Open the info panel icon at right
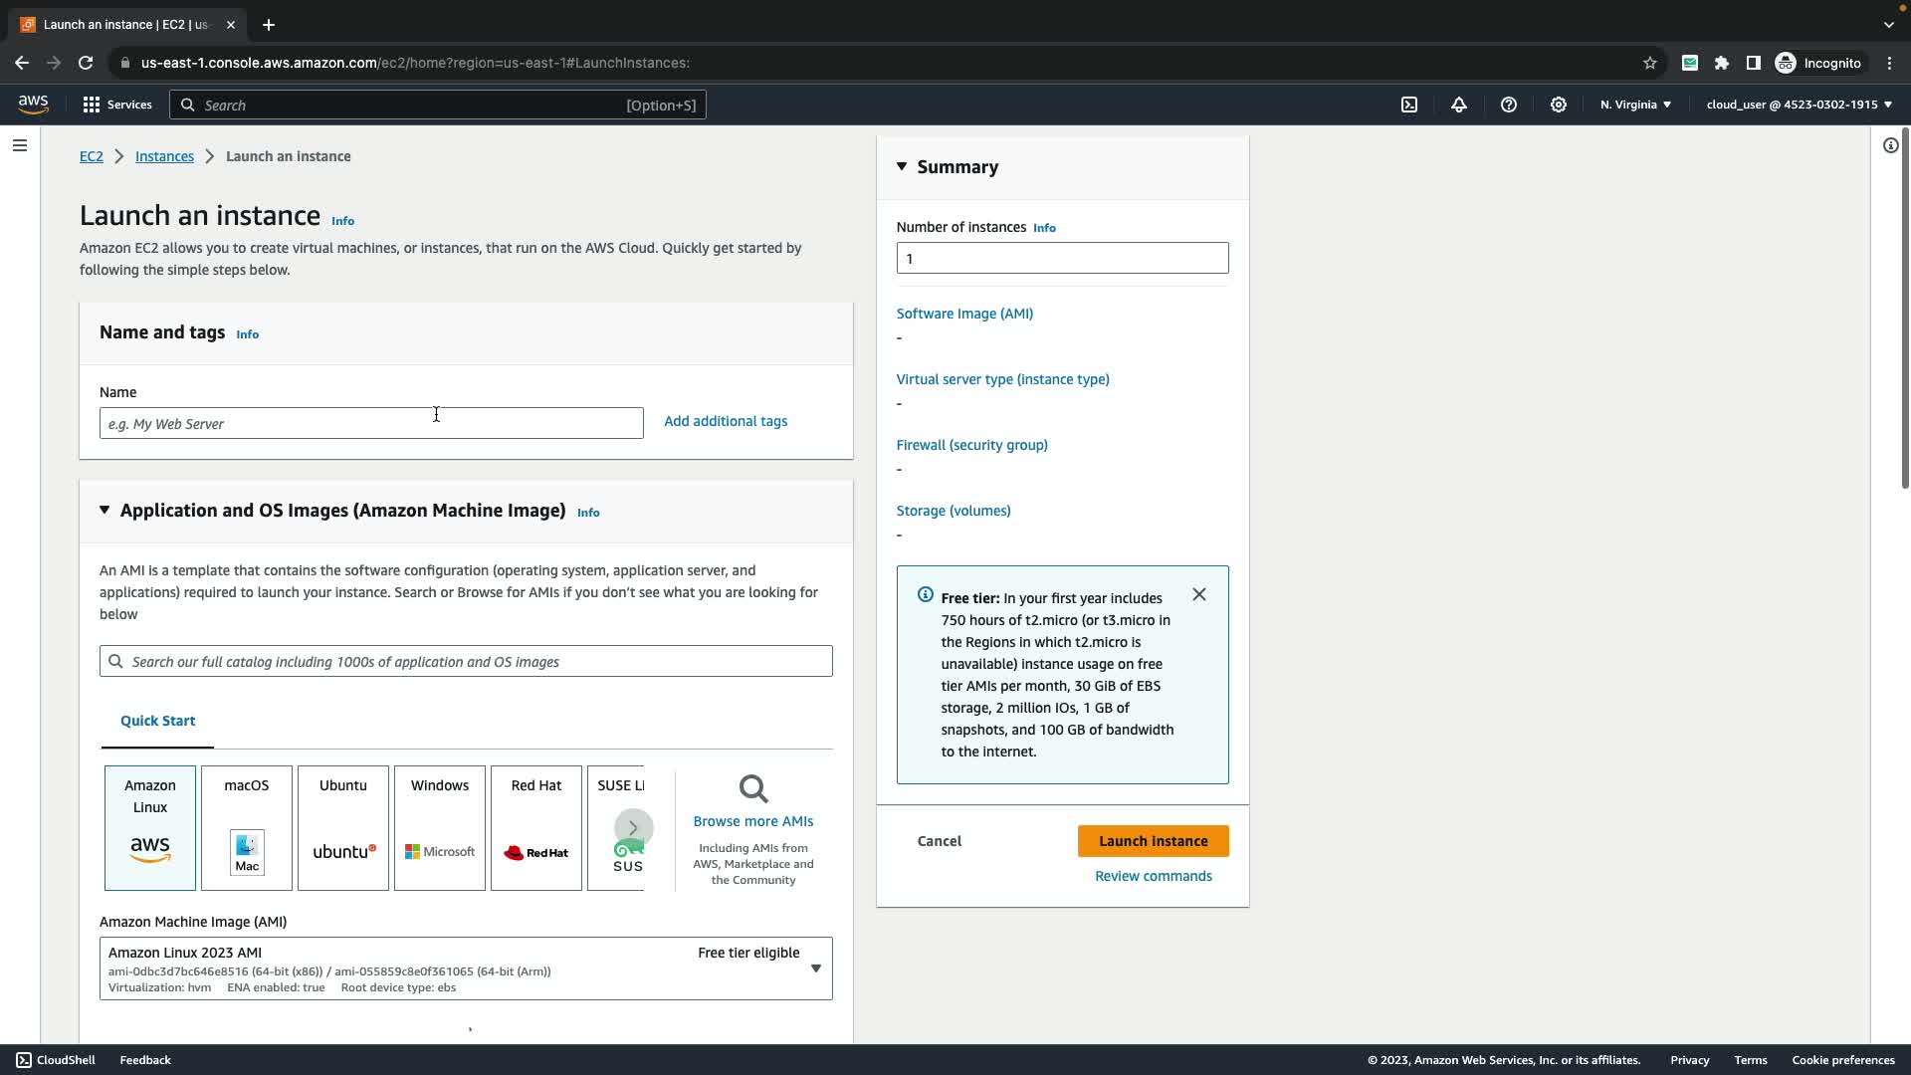1911x1075 pixels. coord(1890,145)
